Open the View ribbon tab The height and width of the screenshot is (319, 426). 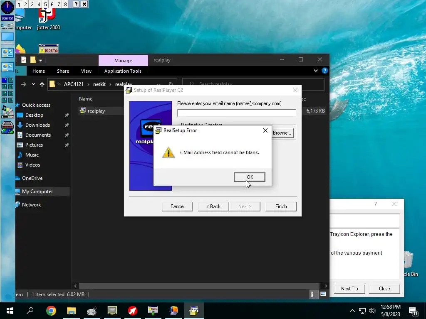click(86, 71)
